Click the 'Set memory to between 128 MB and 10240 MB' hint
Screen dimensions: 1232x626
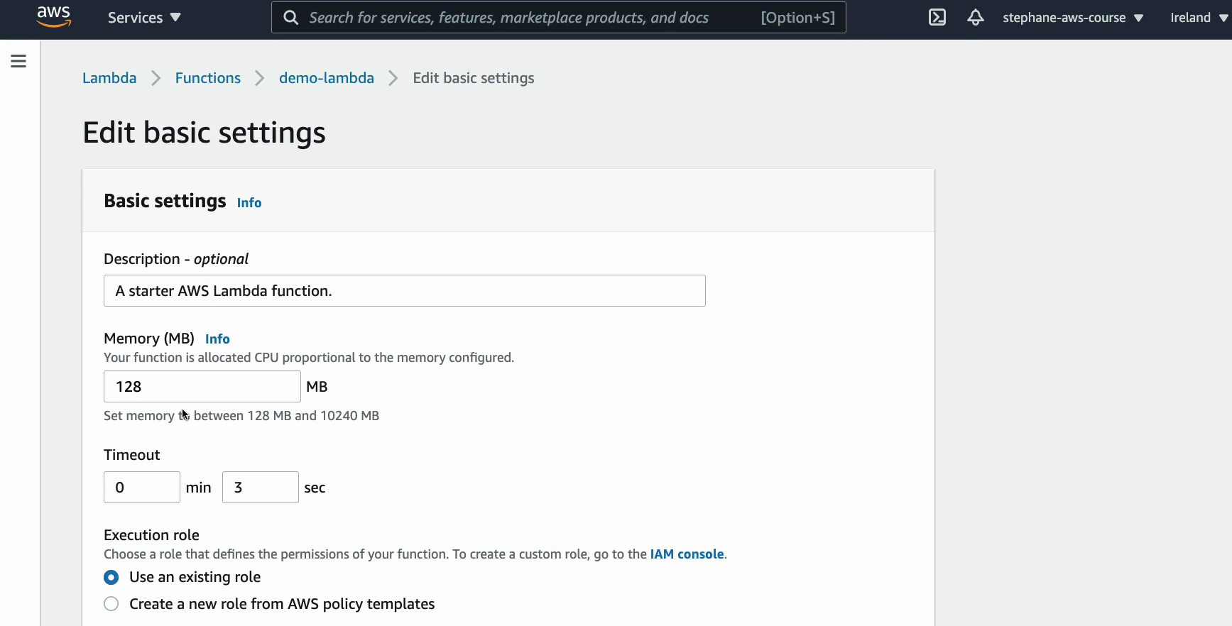[241, 416]
